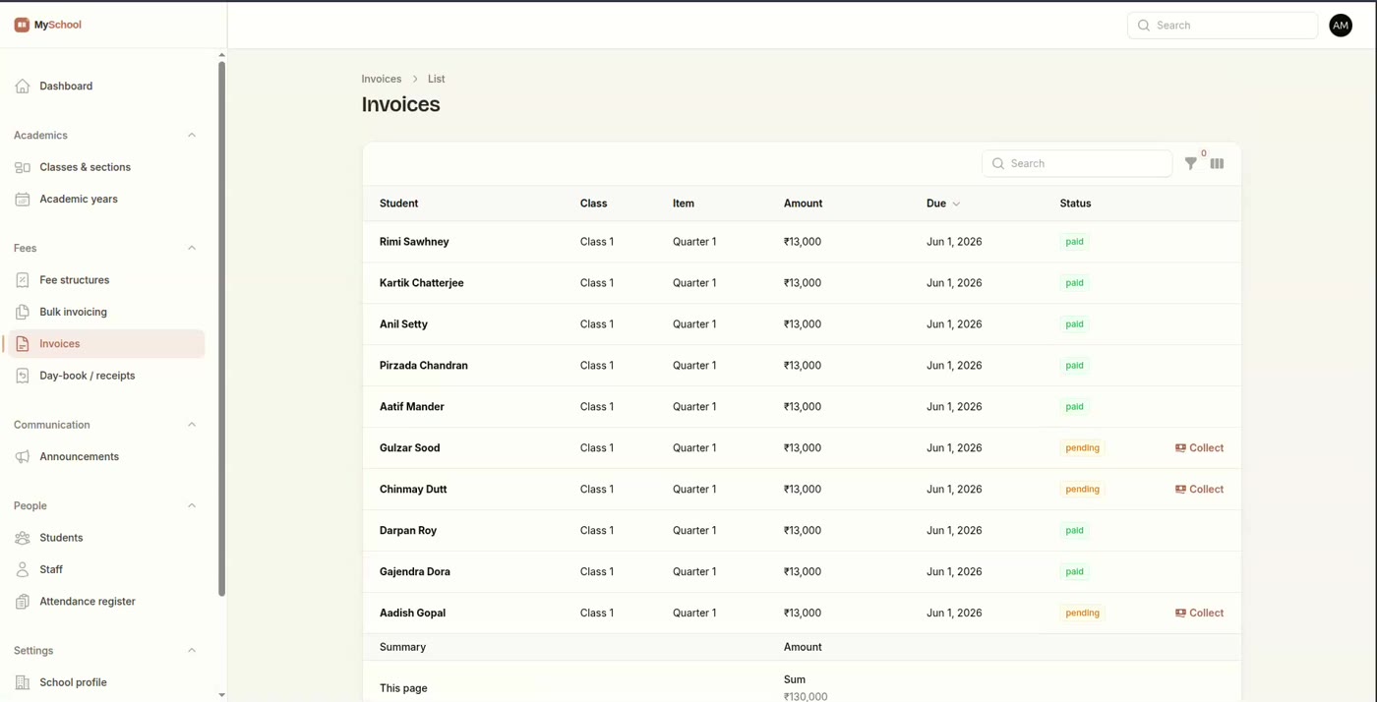Click the Day-book / receipts icon
The height and width of the screenshot is (702, 1377).
(x=23, y=376)
